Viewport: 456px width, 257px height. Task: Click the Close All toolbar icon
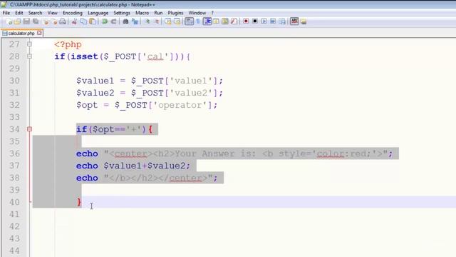(54, 21)
